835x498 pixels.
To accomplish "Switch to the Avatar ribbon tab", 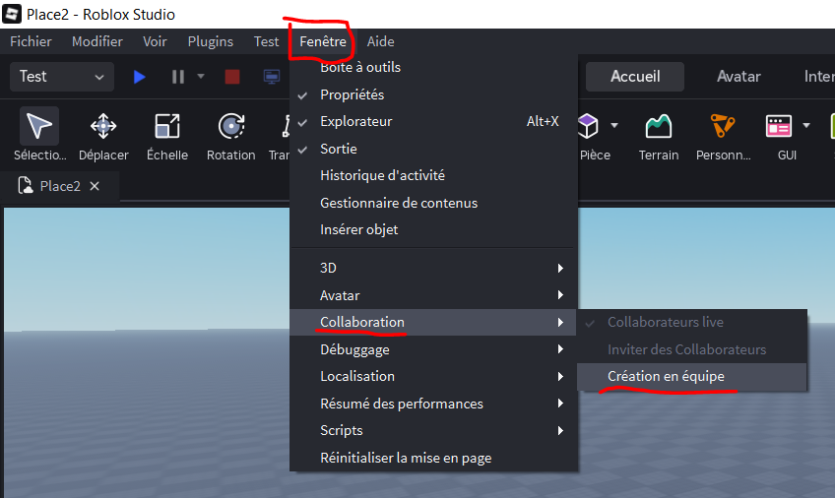I will (739, 77).
